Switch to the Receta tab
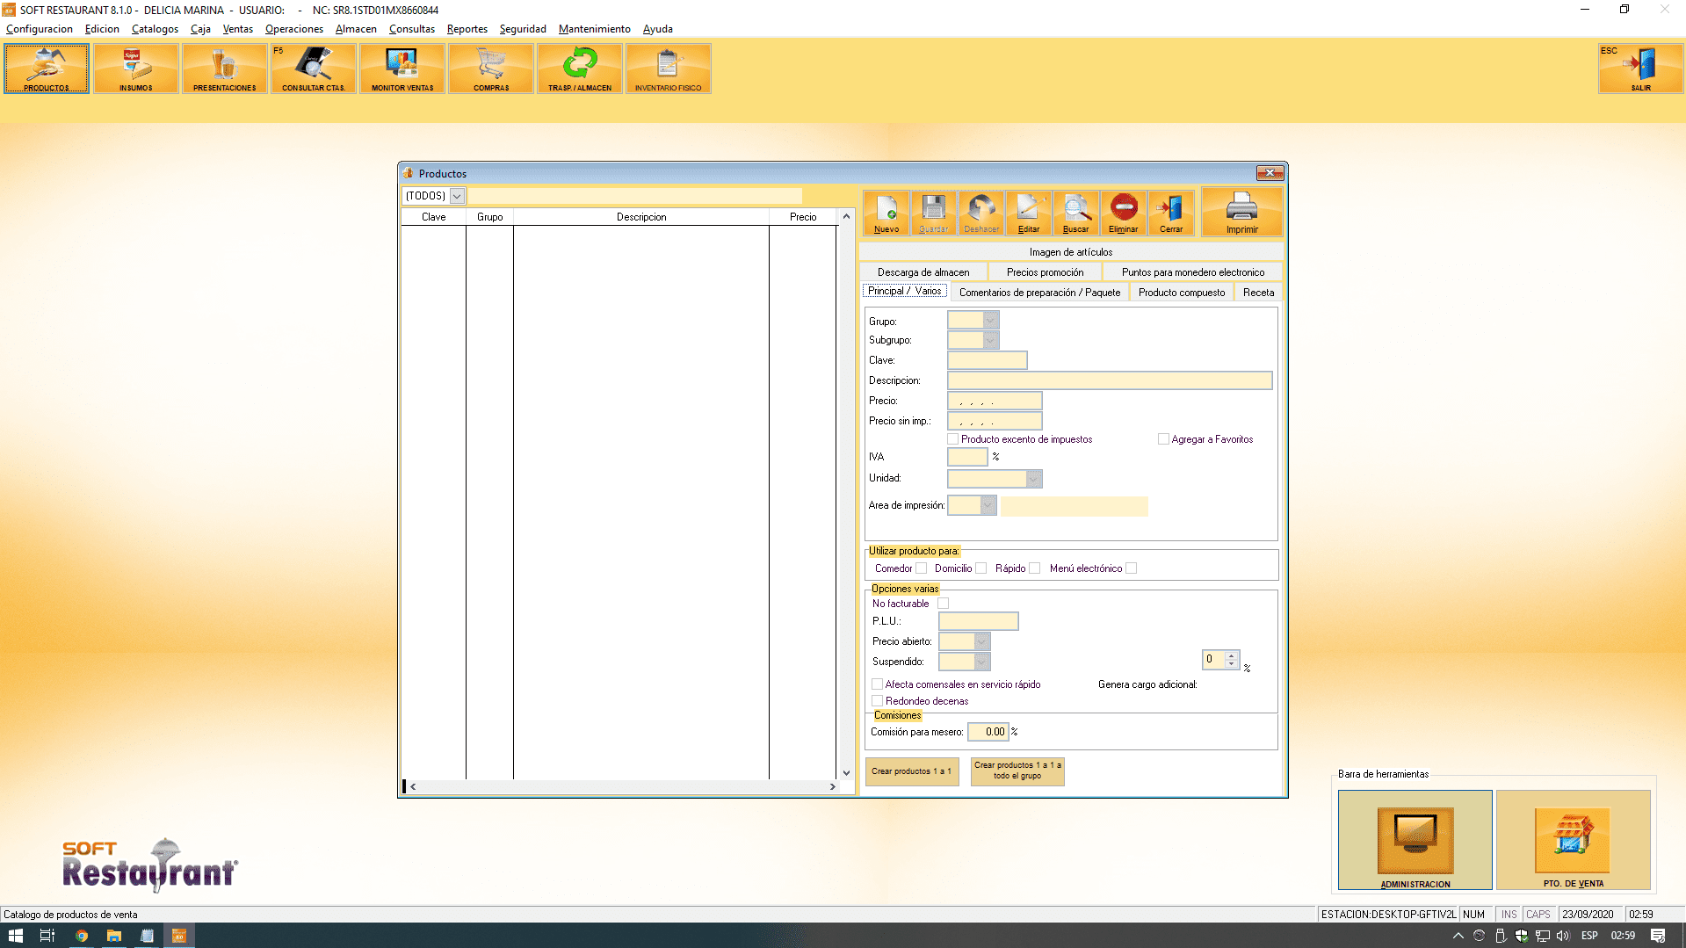Image resolution: width=1686 pixels, height=948 pixels. 1258,293
